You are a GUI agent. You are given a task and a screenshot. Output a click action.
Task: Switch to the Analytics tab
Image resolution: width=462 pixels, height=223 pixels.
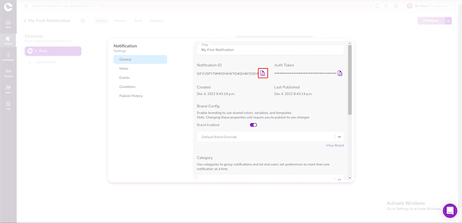[157, 21]
